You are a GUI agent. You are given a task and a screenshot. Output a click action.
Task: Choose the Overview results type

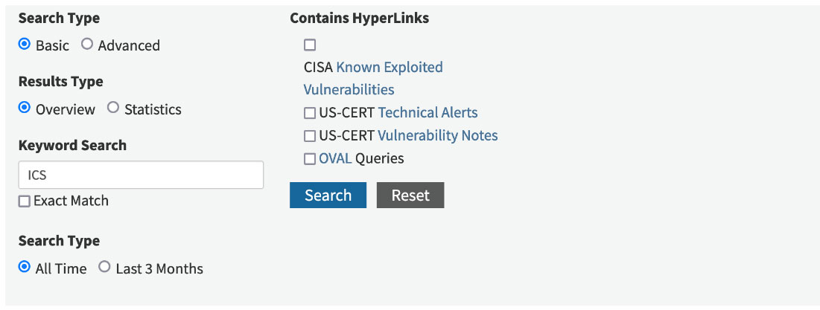25,109
